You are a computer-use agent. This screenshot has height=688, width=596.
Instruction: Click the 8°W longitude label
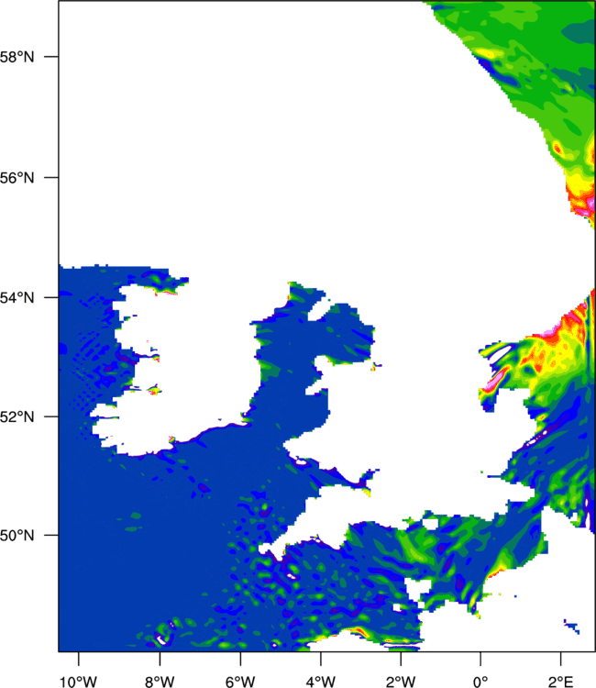[160, 682]
